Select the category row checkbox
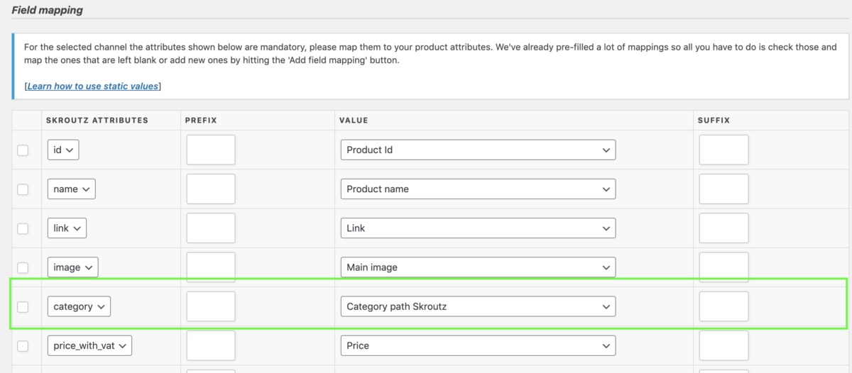The height and width of the screenshot is (373, 852). [23, 307]
